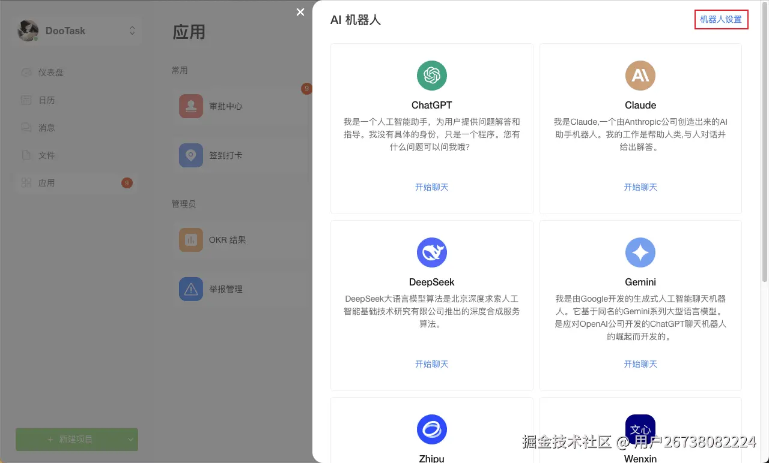The width and height of the screenshot is (769, 463).
Task: Click the 常用 section label
Action: [180, 70]
